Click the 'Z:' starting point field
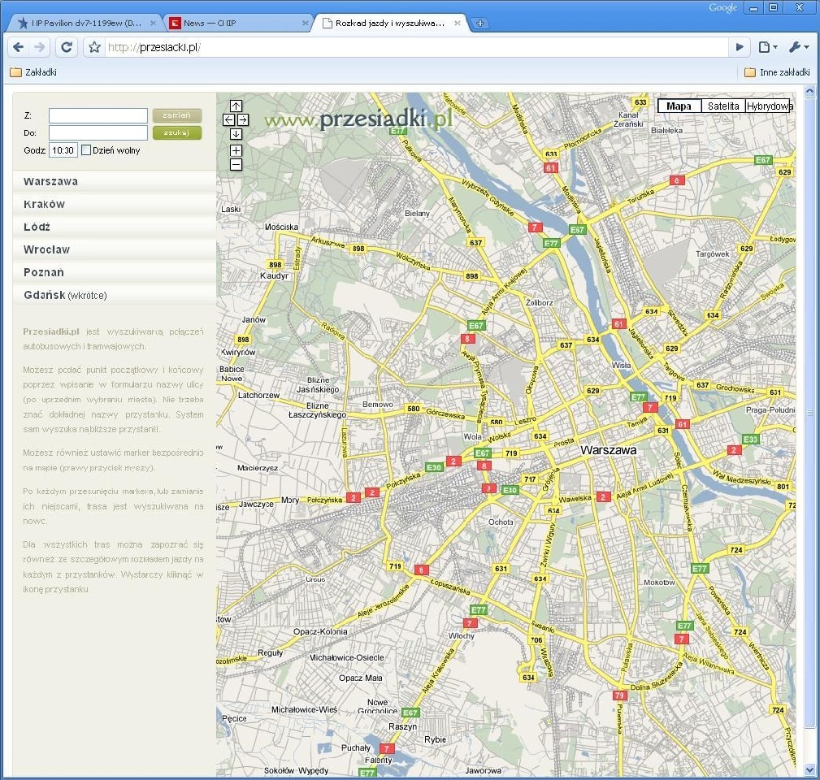 tap(98, 116)
